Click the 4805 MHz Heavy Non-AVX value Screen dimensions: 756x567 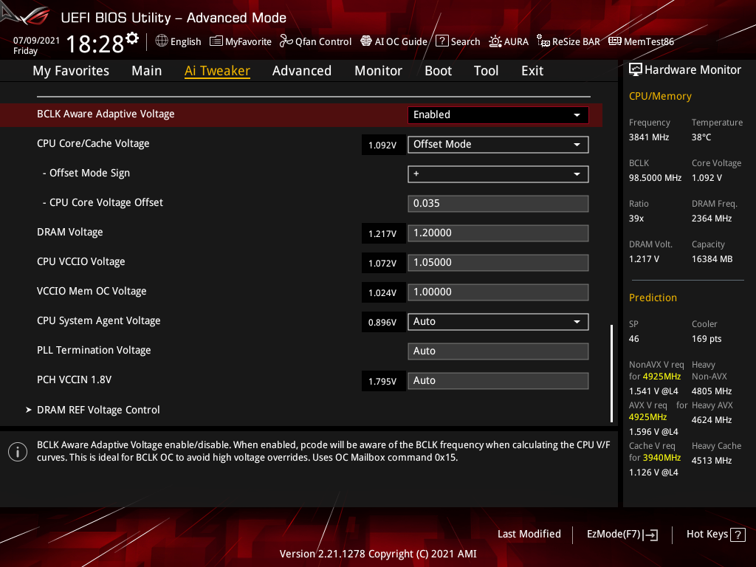click(x=711, y=391)
